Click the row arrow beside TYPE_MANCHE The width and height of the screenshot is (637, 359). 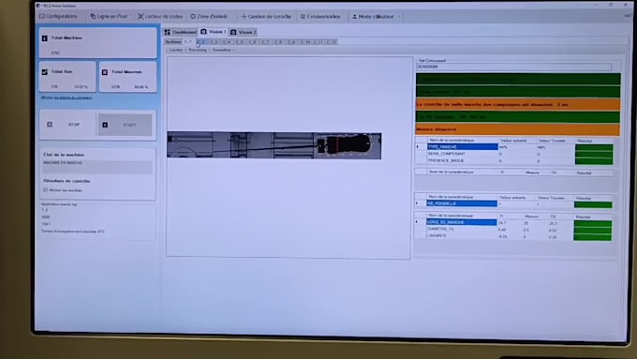[x=418, y=147]
